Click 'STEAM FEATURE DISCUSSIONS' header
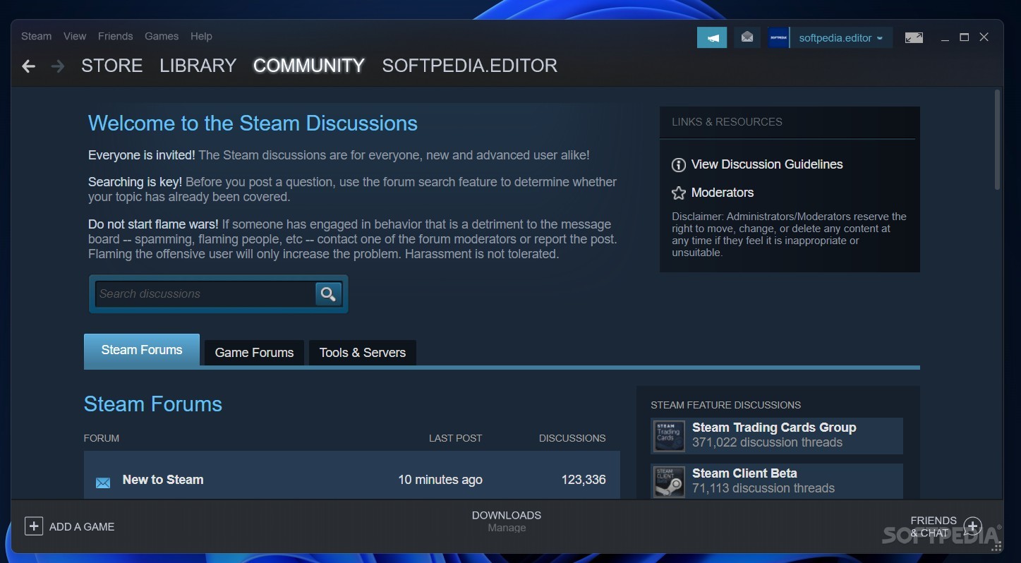 725,405
